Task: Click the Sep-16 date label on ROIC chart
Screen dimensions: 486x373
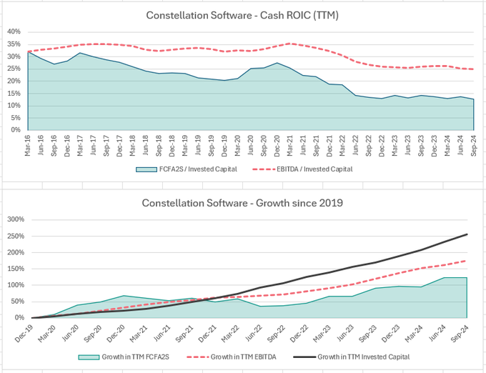Action: (x=54, y=146)
